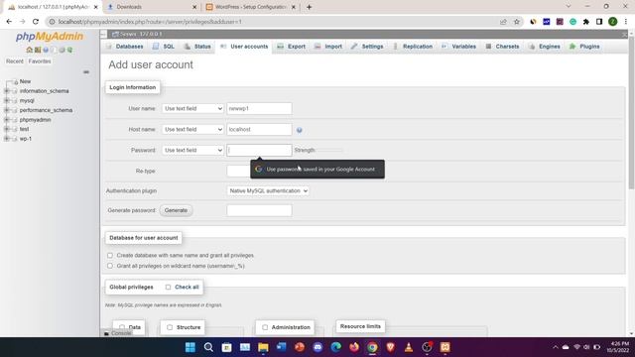Open navigation panel settings gear icon
This screenshot has height=357, width=635.
click(62, 50)
